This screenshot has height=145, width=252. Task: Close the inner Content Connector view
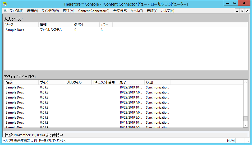click(x=247, y=11)
